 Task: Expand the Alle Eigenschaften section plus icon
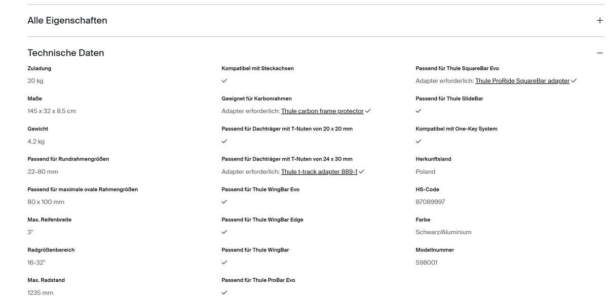click(x=600, y=20)
